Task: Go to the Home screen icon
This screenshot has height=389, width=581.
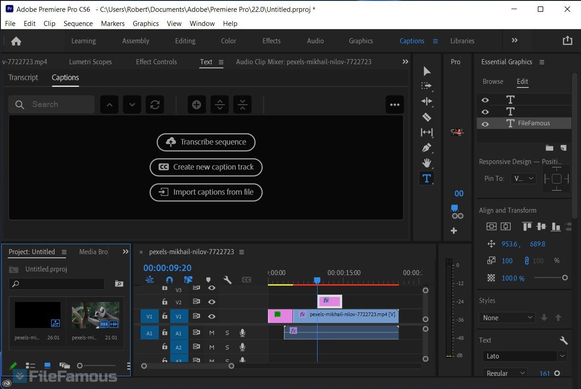Action: pyautogui.click(x=16, y=41)
